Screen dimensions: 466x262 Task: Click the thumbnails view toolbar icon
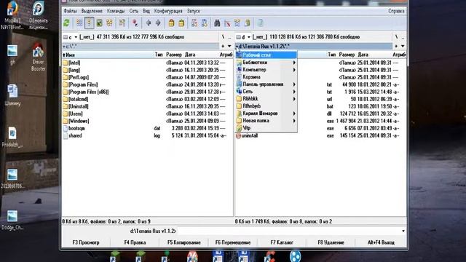99,23
